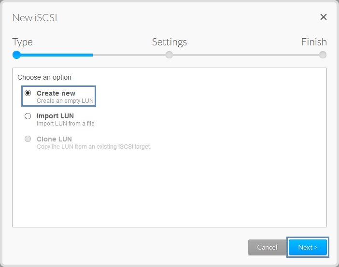The width and height of the screenshot is (339, 267).
Task: Click the Next > button
Action: [x=308, y=247]
